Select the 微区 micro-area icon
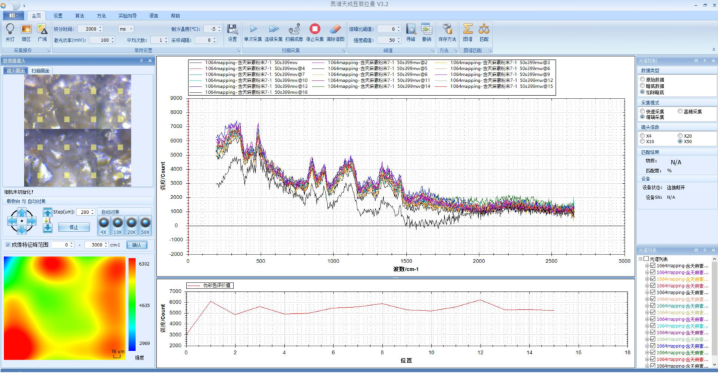This screenshot has width=718, height=373. coord(26,29)
